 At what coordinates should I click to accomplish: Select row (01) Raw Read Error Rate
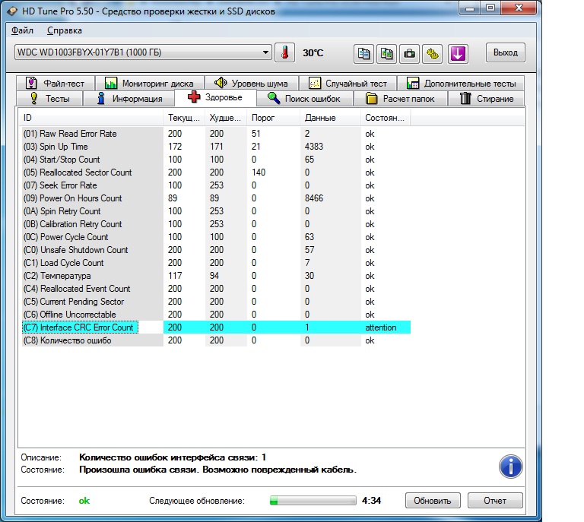tap(216, 134)
